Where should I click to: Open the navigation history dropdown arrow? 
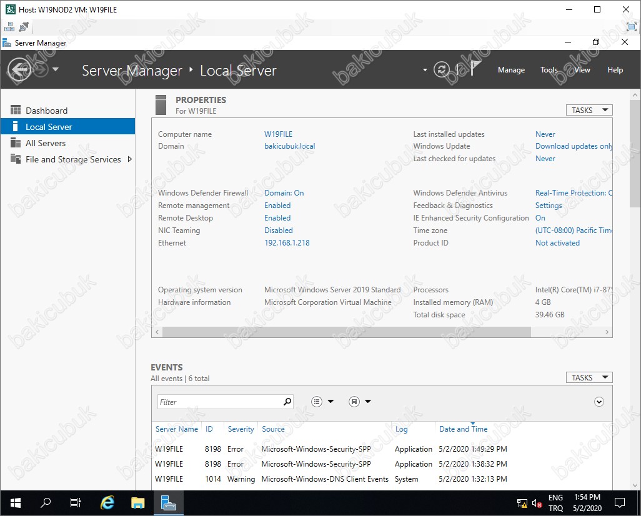pos(55,69)
